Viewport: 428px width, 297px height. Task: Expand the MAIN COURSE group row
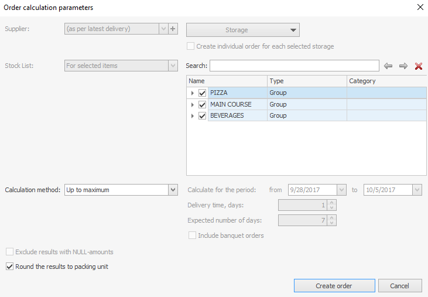pyautogui.click(x=193, y=104)
